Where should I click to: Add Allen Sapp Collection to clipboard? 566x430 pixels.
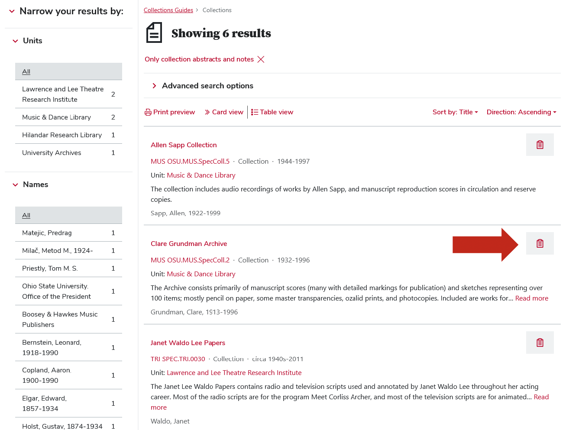tap(540, 145)
